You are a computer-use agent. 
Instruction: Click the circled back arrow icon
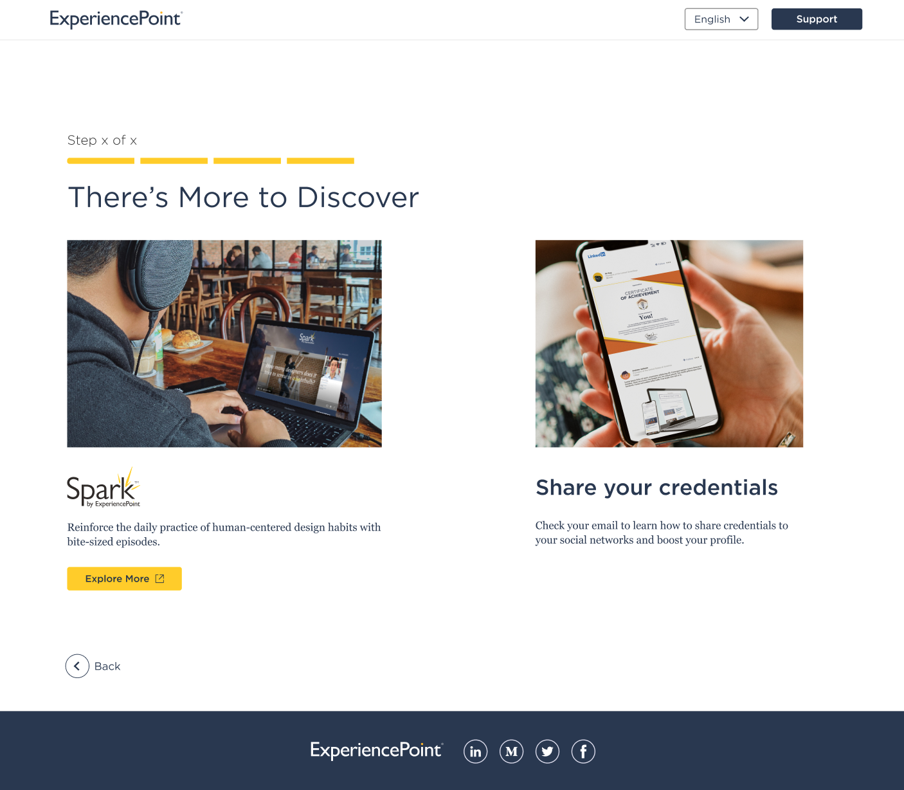[x=77, y=666]
